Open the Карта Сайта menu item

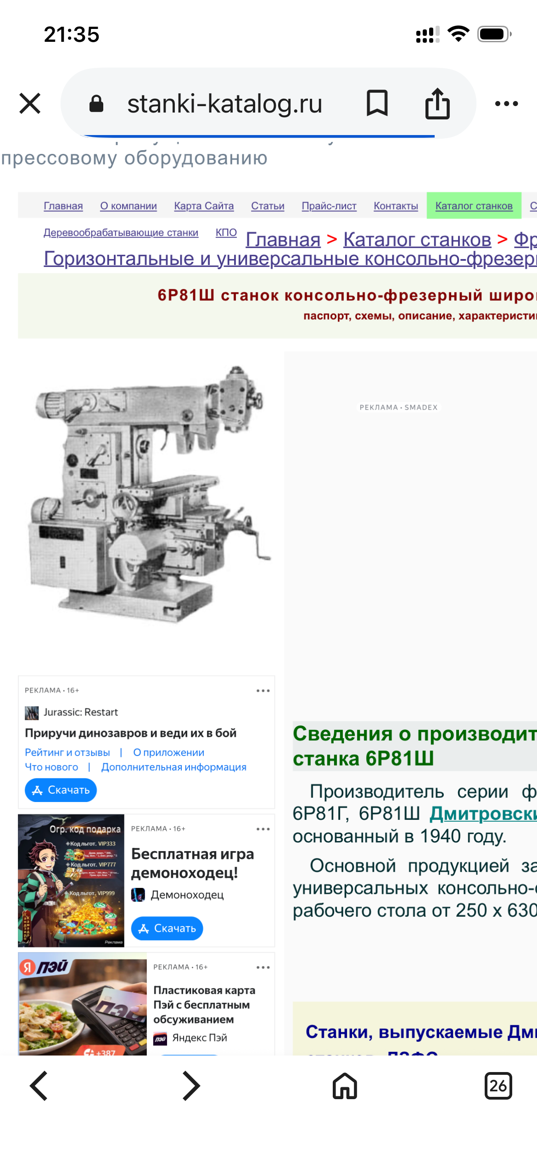point(204,206)
